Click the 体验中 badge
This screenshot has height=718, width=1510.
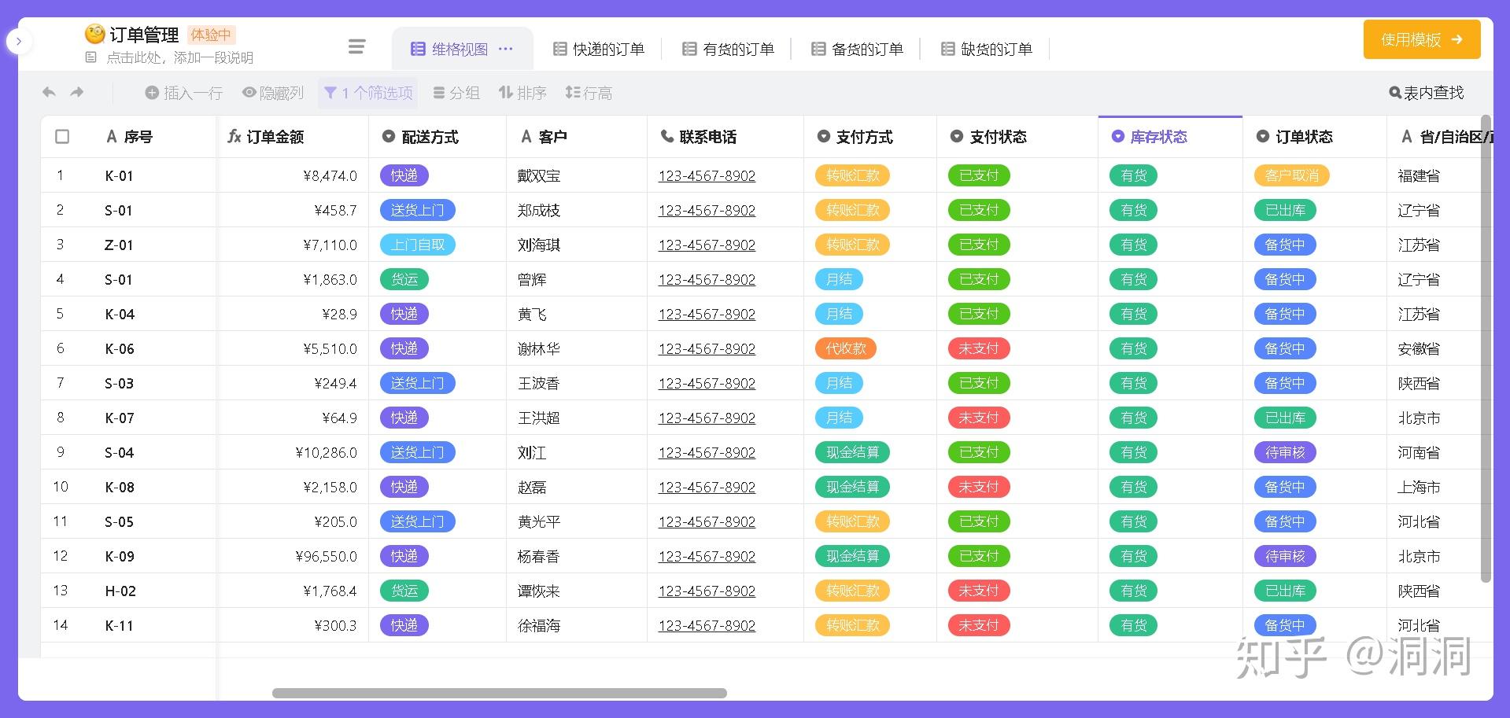(211, 35)
